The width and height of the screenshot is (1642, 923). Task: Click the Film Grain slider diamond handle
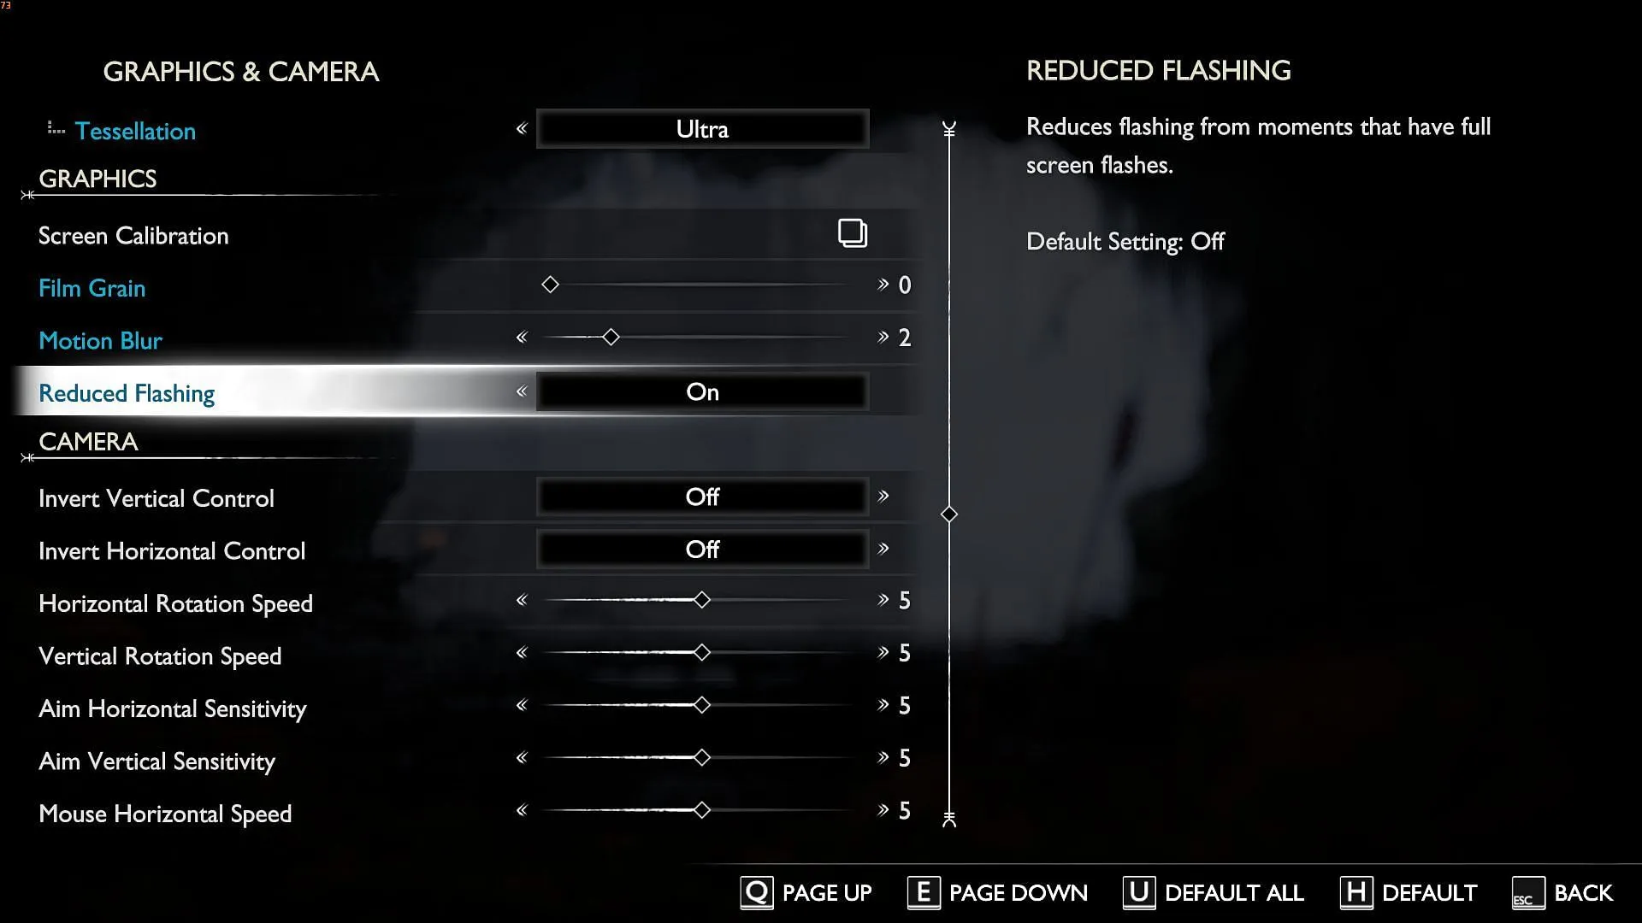point(552,285)
